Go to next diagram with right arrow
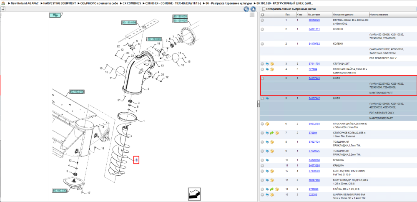Image resolution: width=417 pixels, height=202 pixels. coord(253,9)
